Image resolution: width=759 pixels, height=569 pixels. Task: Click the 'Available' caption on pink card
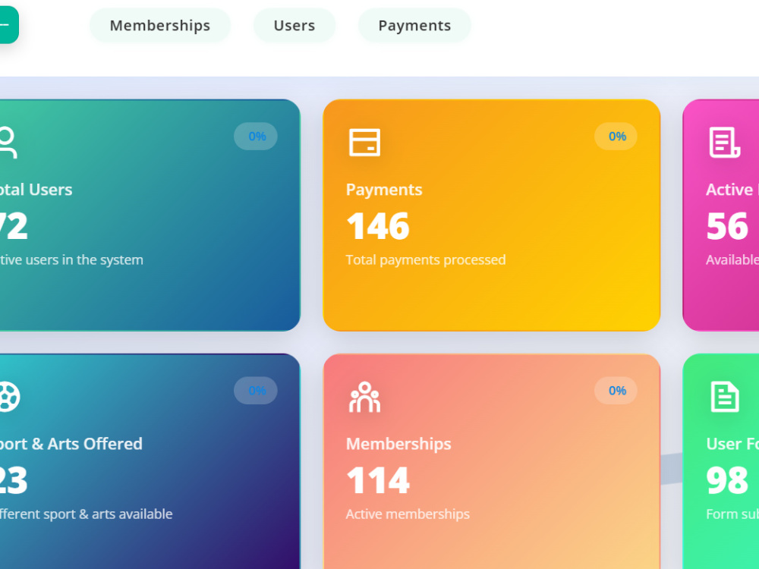click(x=732, y=259)
